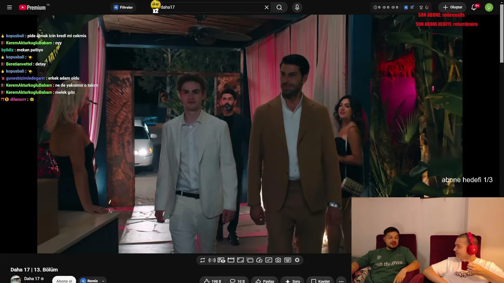
Task: Click chat message 'ne de yakısmıs o takım'
Action: [x=76, y=85]
